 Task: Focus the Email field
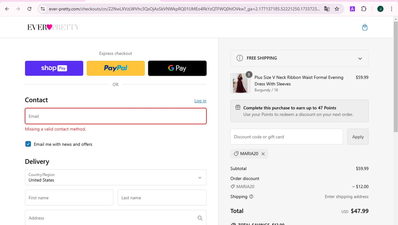[116, 116]
